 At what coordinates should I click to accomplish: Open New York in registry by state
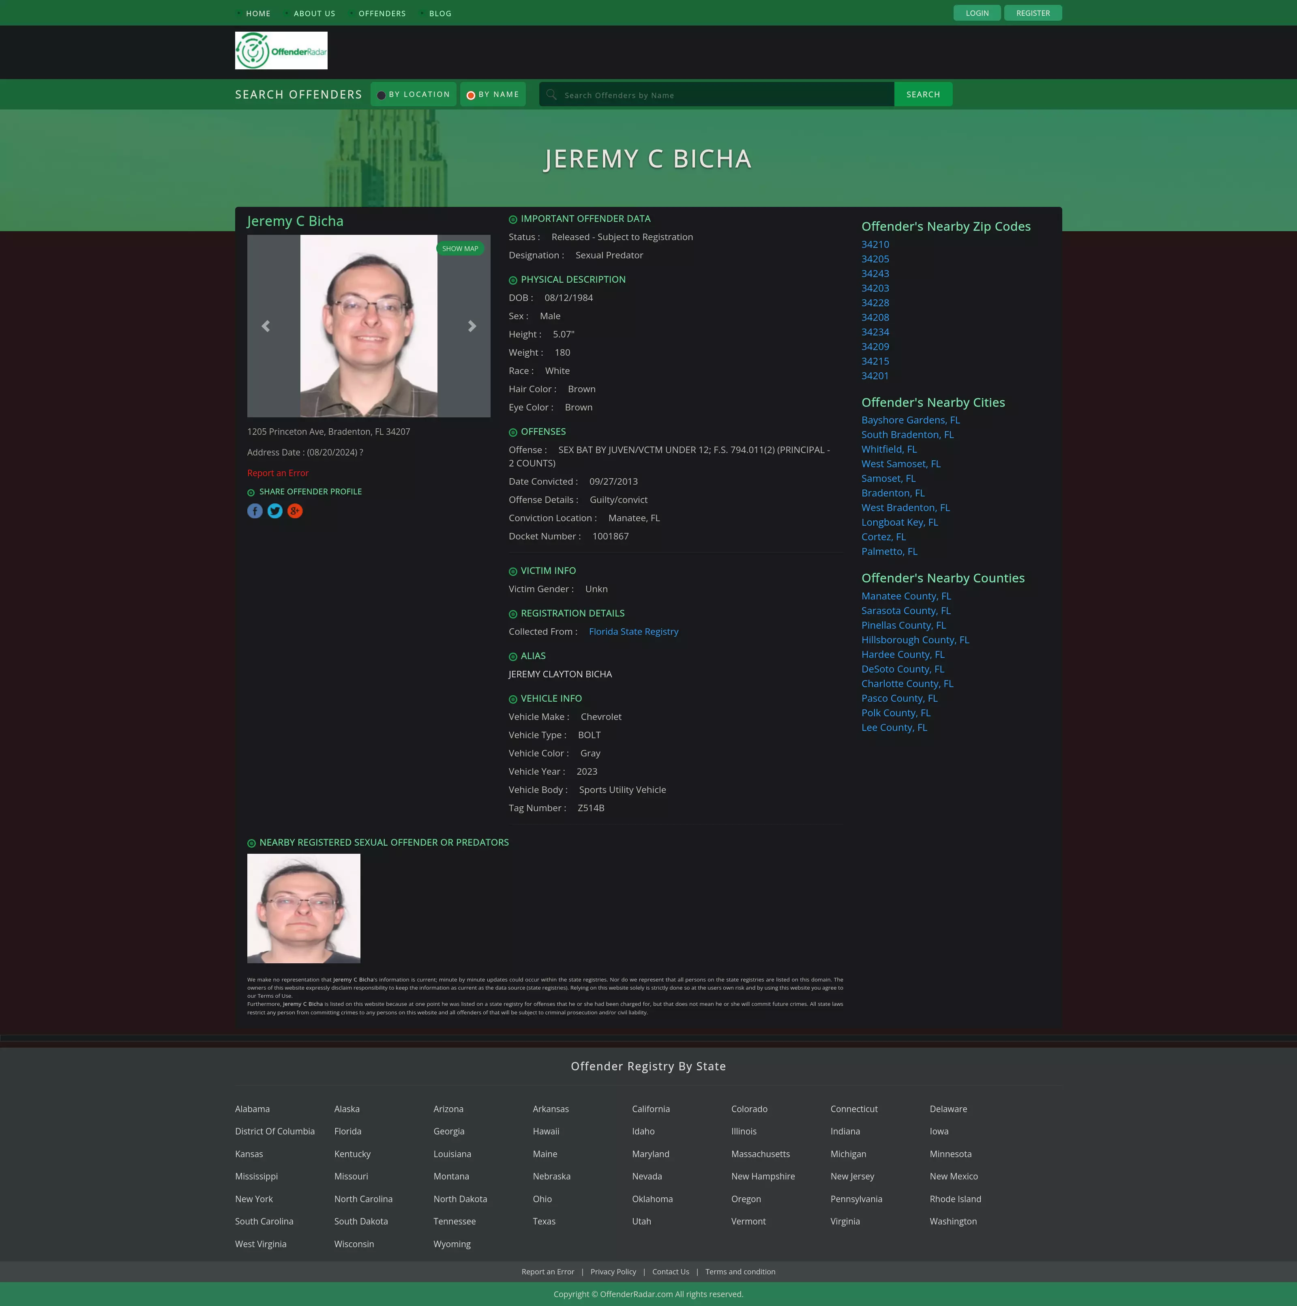[x=254, y=1199]
